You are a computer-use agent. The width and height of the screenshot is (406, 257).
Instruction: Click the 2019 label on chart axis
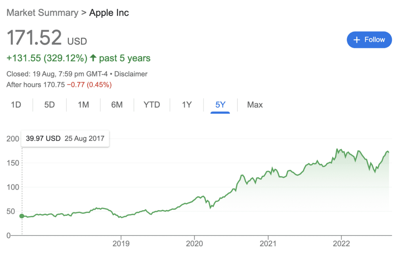[x=121, y=244]
